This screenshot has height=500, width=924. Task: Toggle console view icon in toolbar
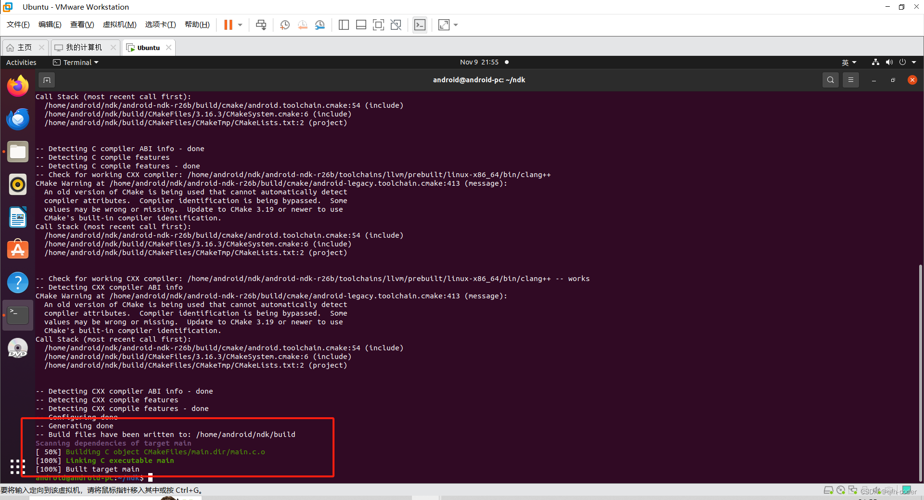click(x=420, y=25)
